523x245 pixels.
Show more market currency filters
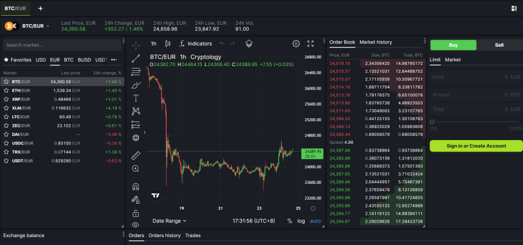[x=116, y=60]
